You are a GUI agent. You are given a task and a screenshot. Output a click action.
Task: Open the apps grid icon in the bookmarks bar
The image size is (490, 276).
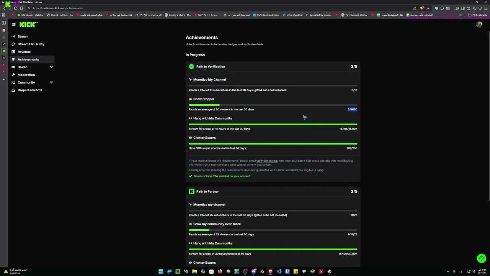[x=4, y=15]
